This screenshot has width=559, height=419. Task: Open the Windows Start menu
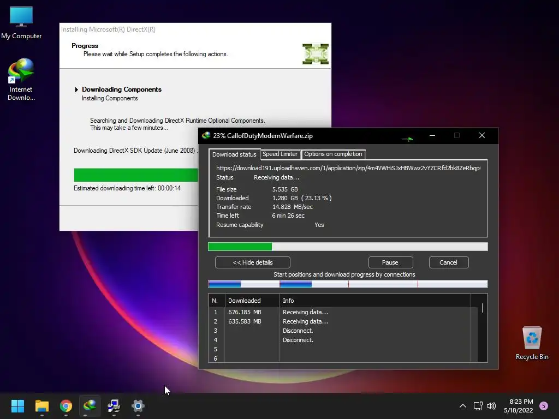point(17,406)
